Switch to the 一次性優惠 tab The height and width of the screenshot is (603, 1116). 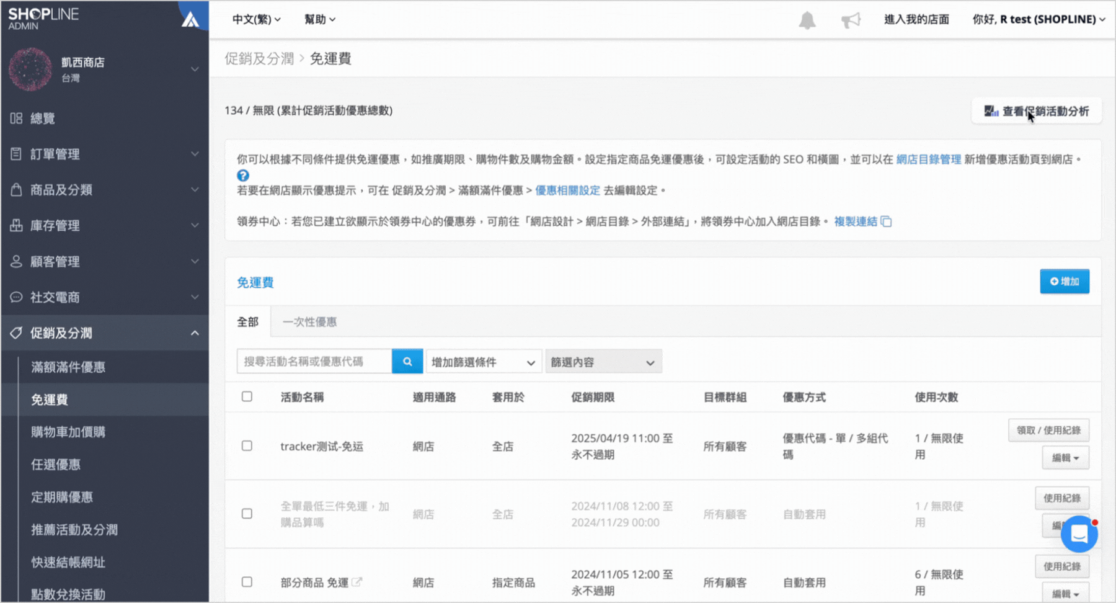click(309, 322)
